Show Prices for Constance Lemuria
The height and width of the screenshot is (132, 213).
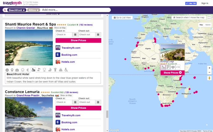point(78,108)
